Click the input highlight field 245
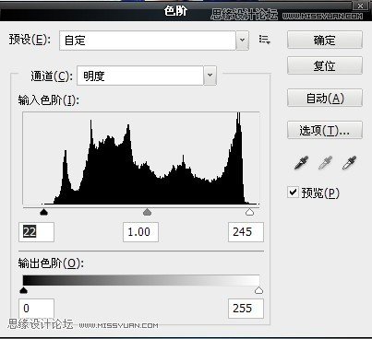Viewport: 372px width, 339px height. pos(246,232)
